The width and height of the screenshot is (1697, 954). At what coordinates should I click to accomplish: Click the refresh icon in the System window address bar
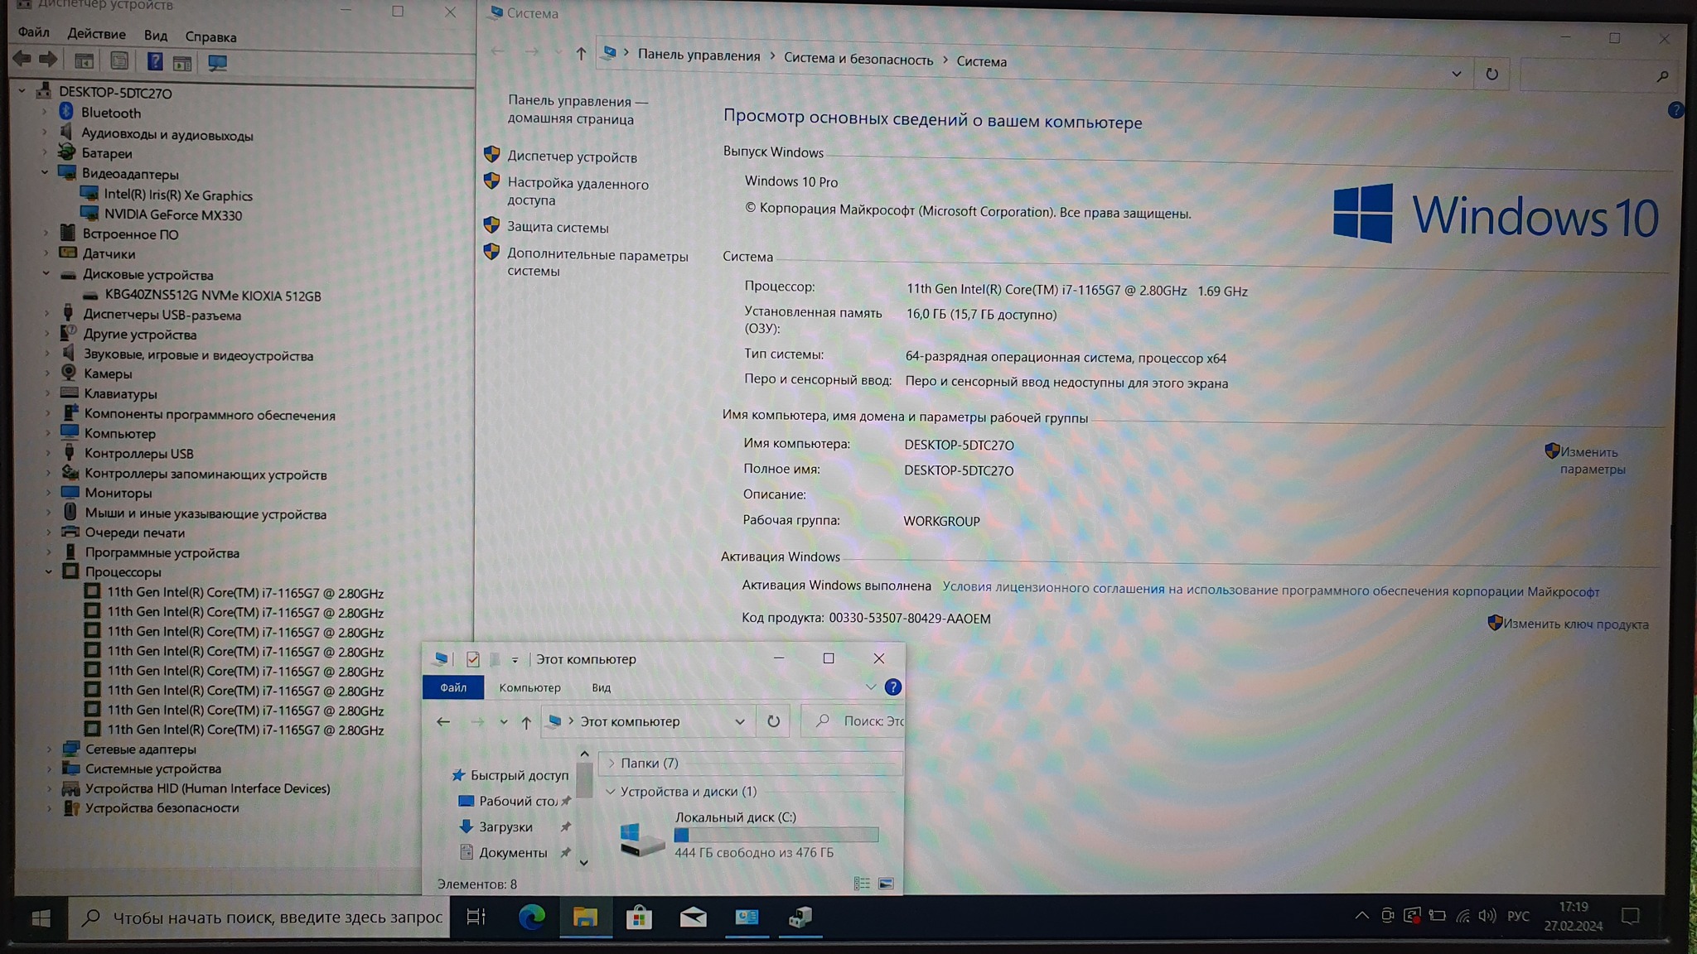(1492, 75)
